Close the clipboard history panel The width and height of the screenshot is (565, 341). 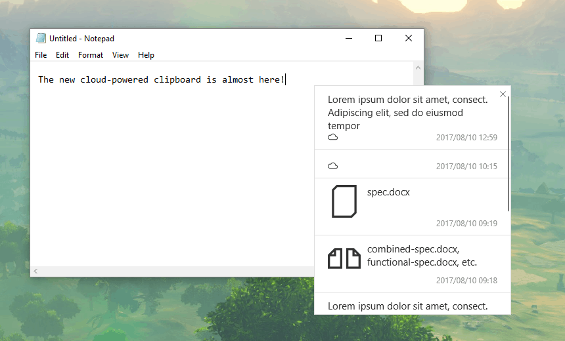tap(503, 94)
